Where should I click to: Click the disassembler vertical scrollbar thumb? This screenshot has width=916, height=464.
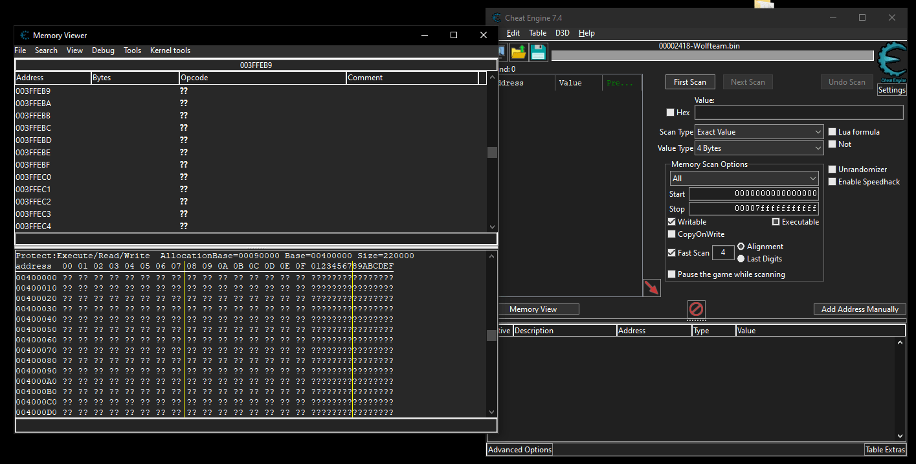coord(492,153)
